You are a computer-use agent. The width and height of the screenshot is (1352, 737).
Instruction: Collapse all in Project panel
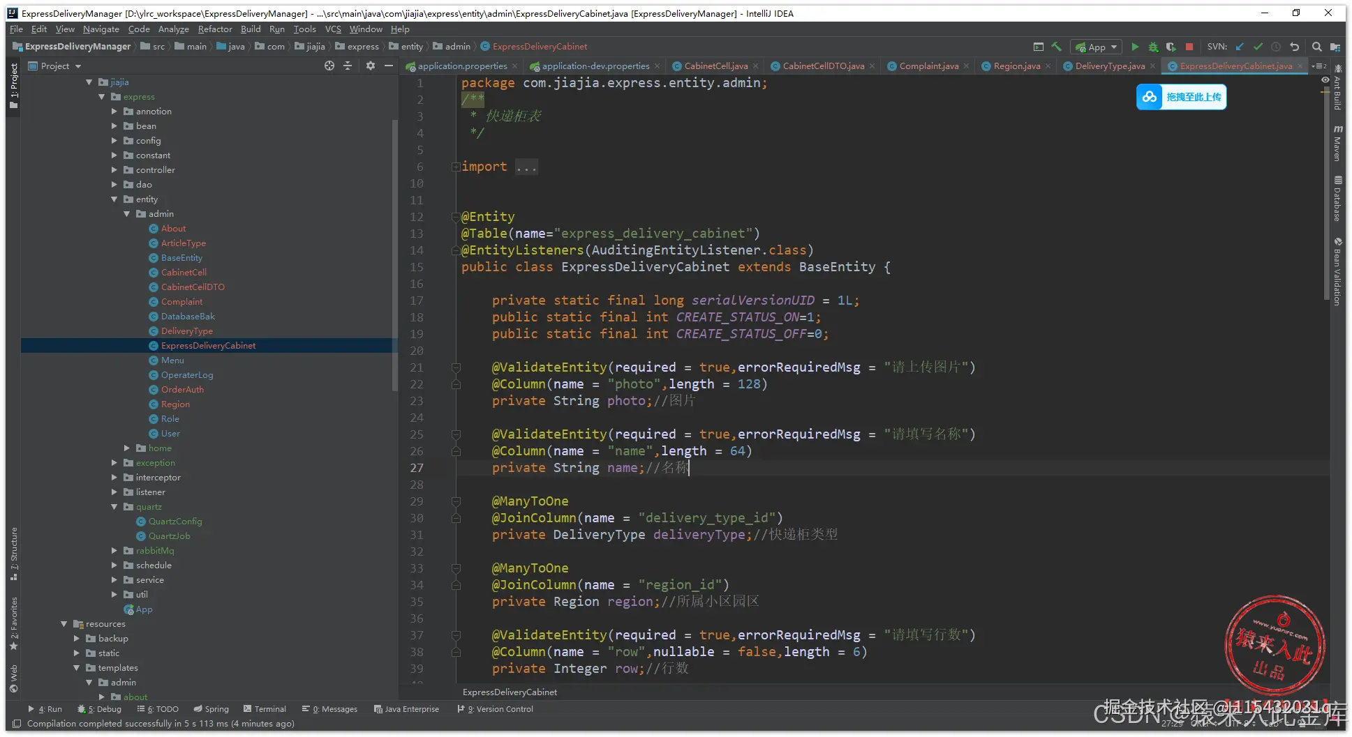(348, 66)
